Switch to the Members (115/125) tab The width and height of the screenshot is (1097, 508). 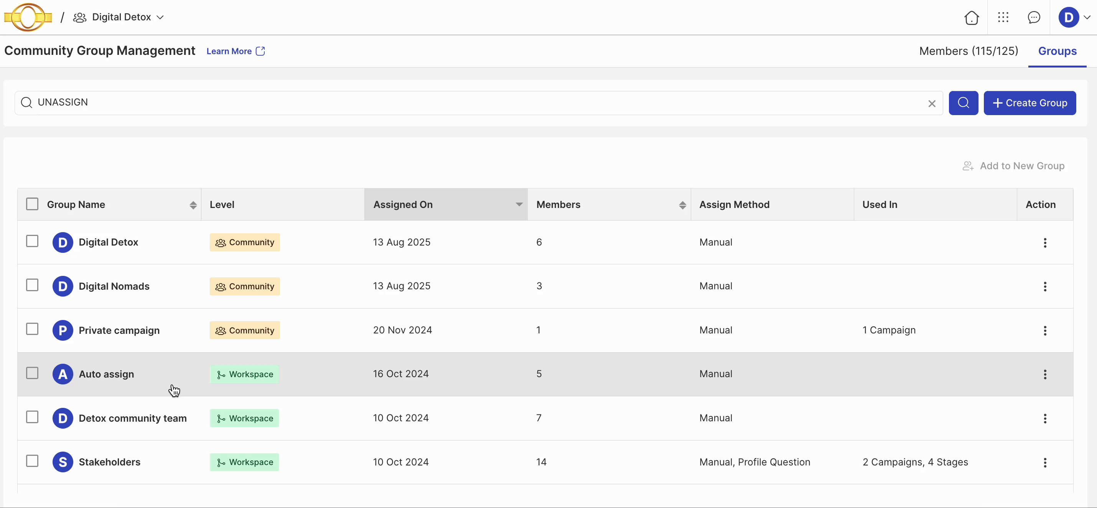(969, 51)
